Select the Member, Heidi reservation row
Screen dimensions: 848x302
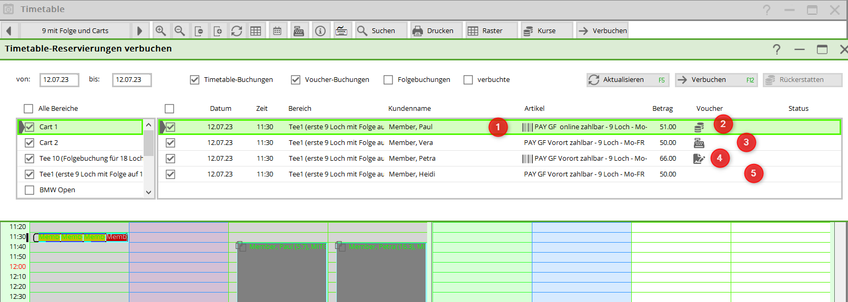point(412,174)
